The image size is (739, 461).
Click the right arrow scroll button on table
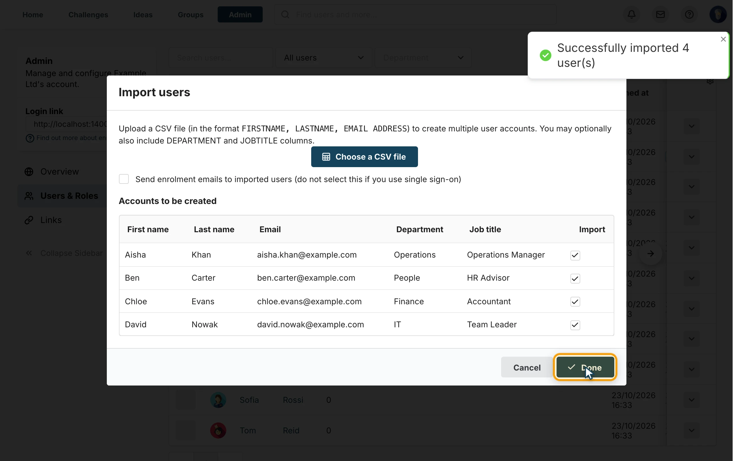tap(650, 253)
